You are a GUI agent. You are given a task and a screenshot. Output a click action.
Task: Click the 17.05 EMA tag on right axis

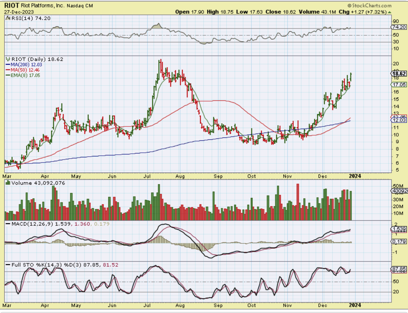[399, 85]
